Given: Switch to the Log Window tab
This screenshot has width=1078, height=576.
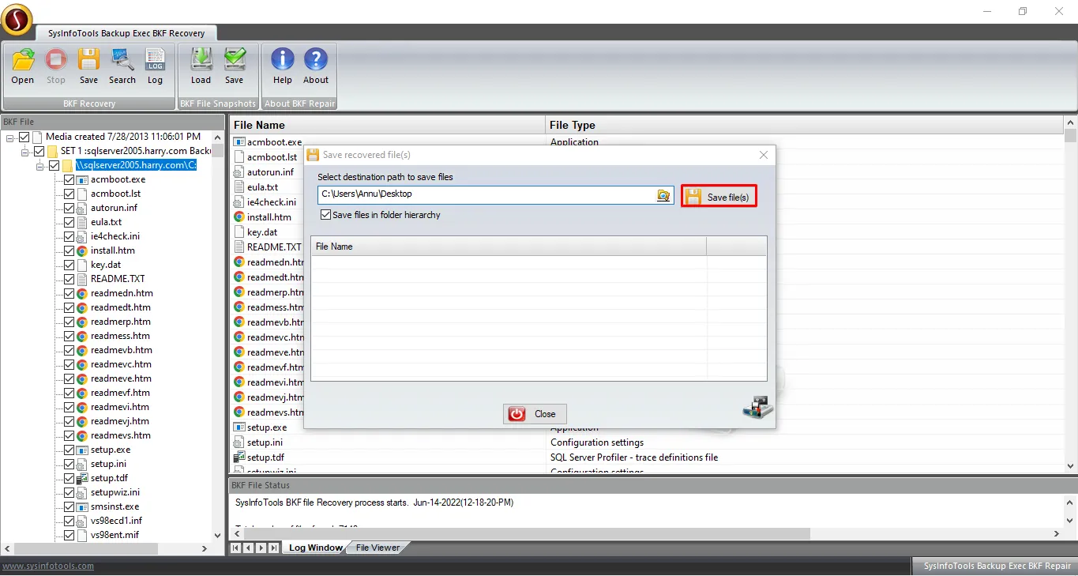Looking at the screenshot, I should (x=315, y=548).
